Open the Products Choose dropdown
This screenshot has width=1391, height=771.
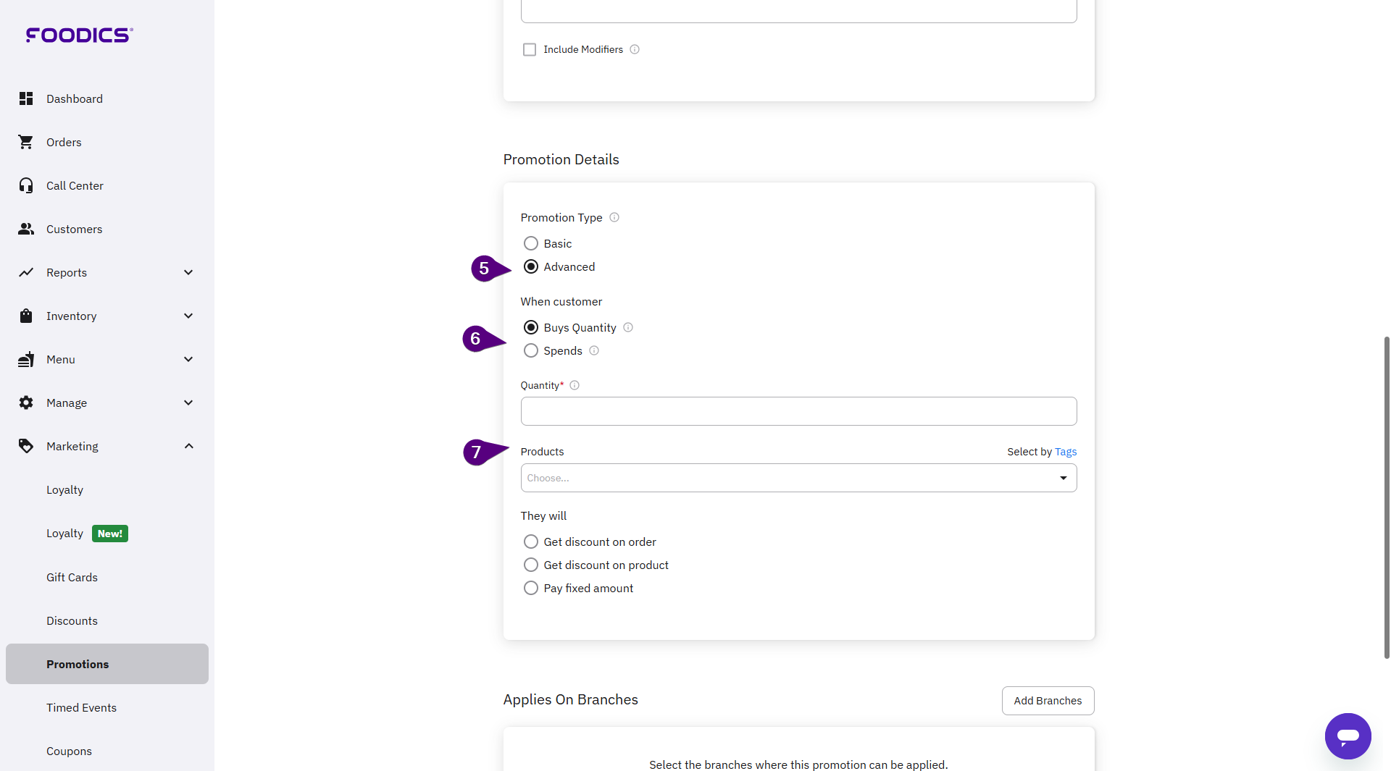pos(798,478)
